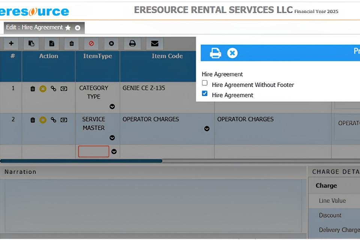The image size is (360, 240).
Task: Click the copy document toolbar icon
Action: (x=31, y=43)
